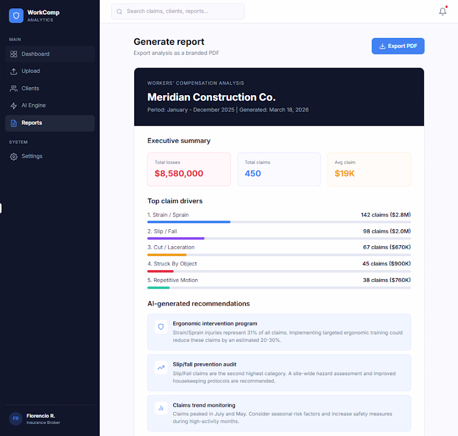Click the Executive summary heading
458x436 pixels.
click(179, 140)
